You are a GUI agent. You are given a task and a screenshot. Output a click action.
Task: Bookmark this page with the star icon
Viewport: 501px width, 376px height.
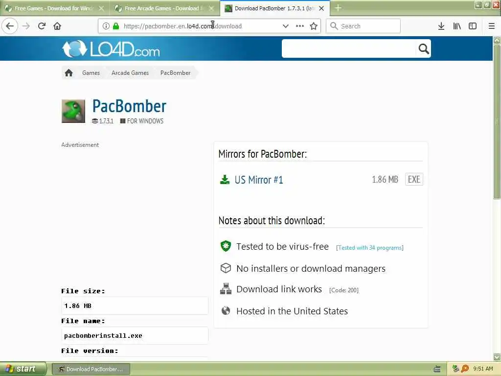pyautogui.click(x=314, y=26)
